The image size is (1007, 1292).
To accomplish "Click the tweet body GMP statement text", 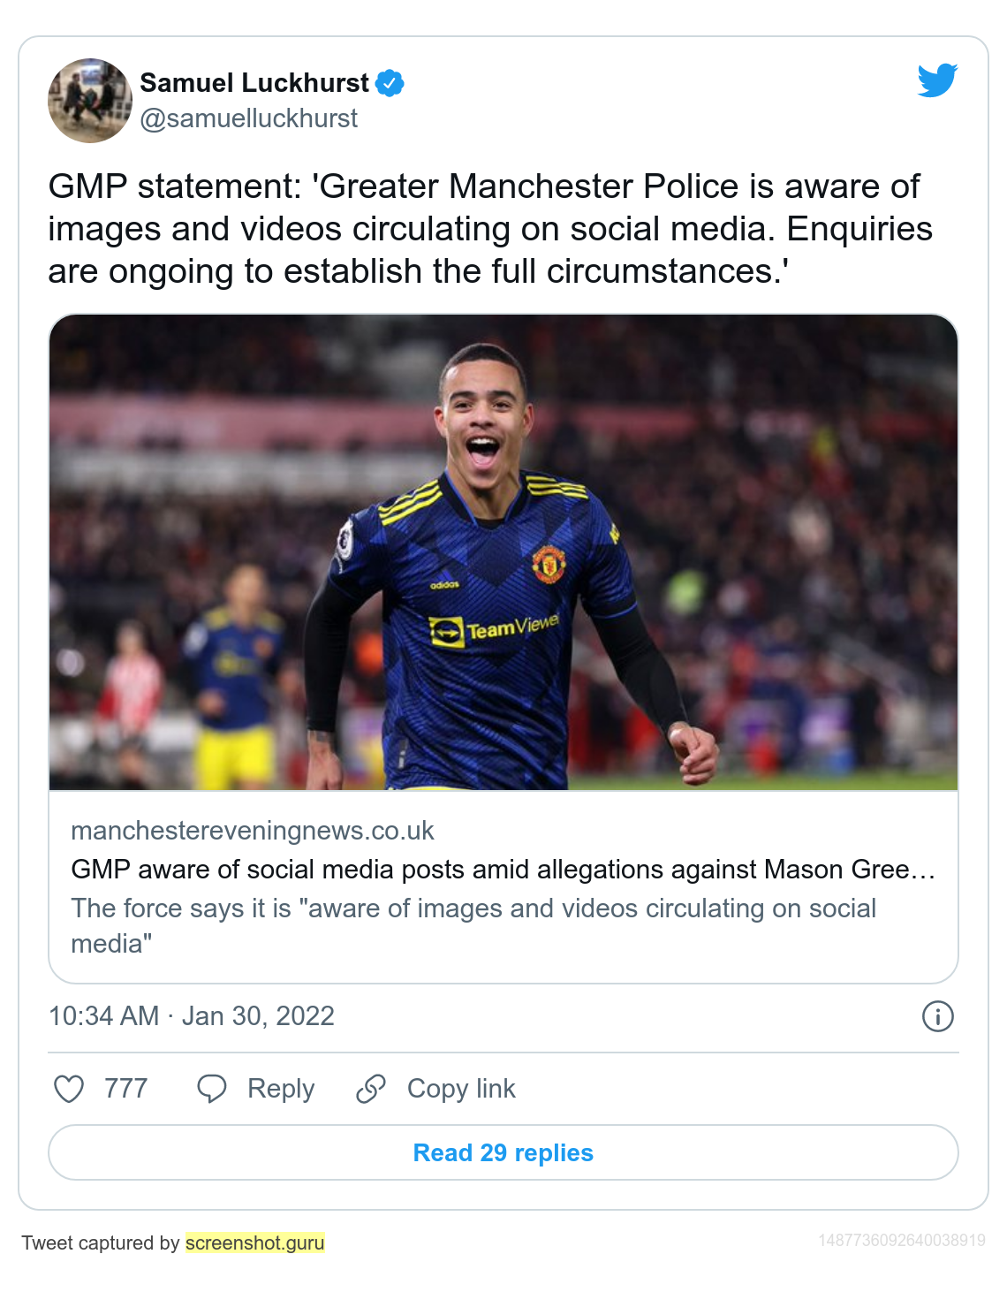I will (490, 229).
